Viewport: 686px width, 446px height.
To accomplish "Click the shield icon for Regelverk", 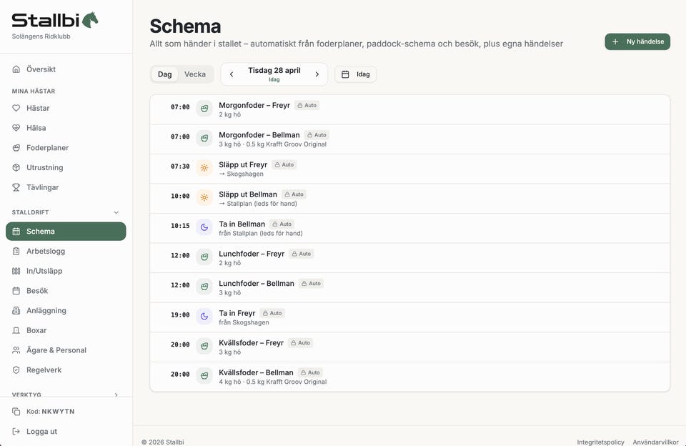I will click(x=16, y=370).
